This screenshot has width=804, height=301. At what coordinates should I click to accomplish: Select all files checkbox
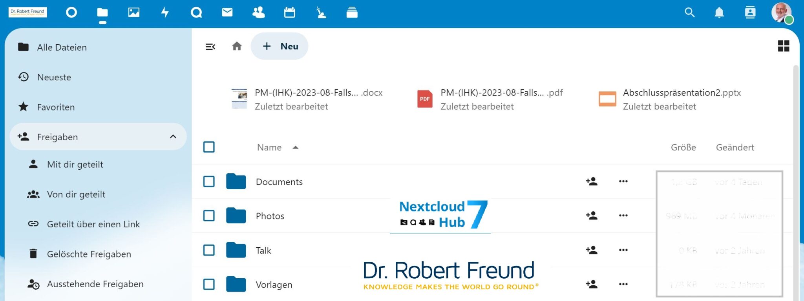(209, 147)
